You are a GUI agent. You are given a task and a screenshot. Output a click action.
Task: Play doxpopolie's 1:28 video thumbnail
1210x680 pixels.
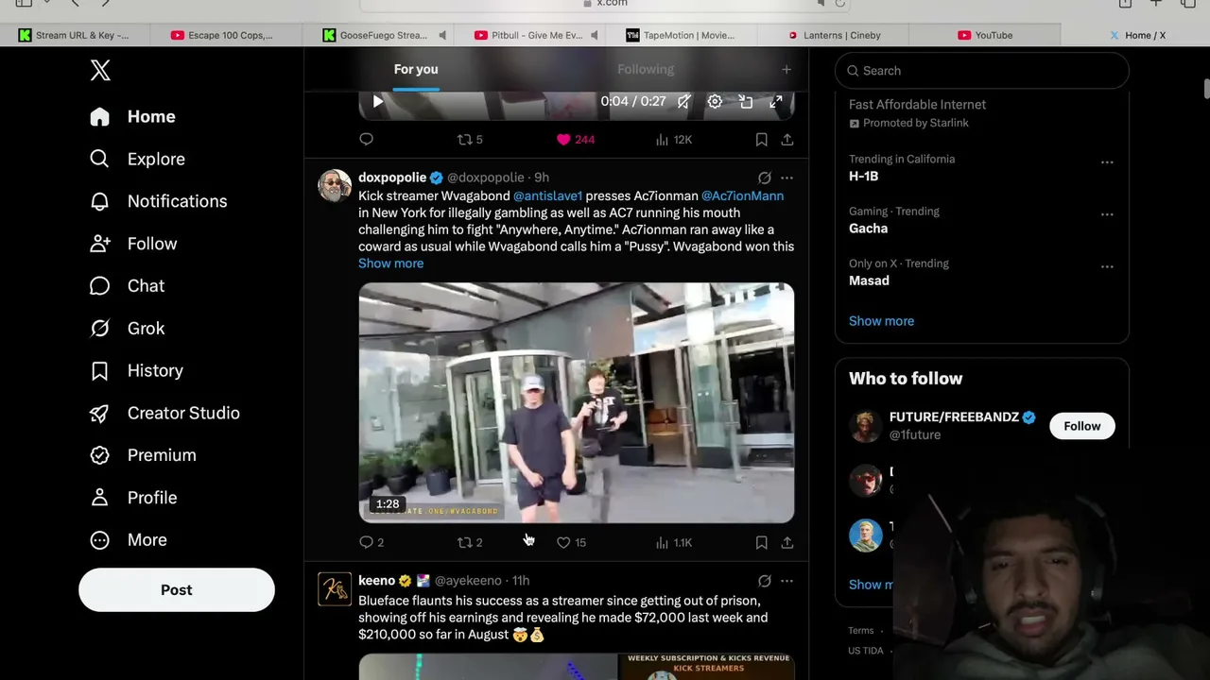[577, 403]
